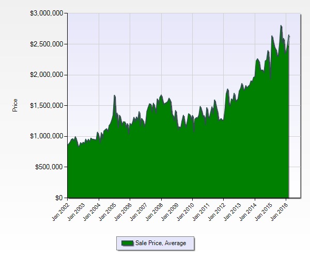
Task: Click the Jan 2012 axis label
Action: coord(217,212)
